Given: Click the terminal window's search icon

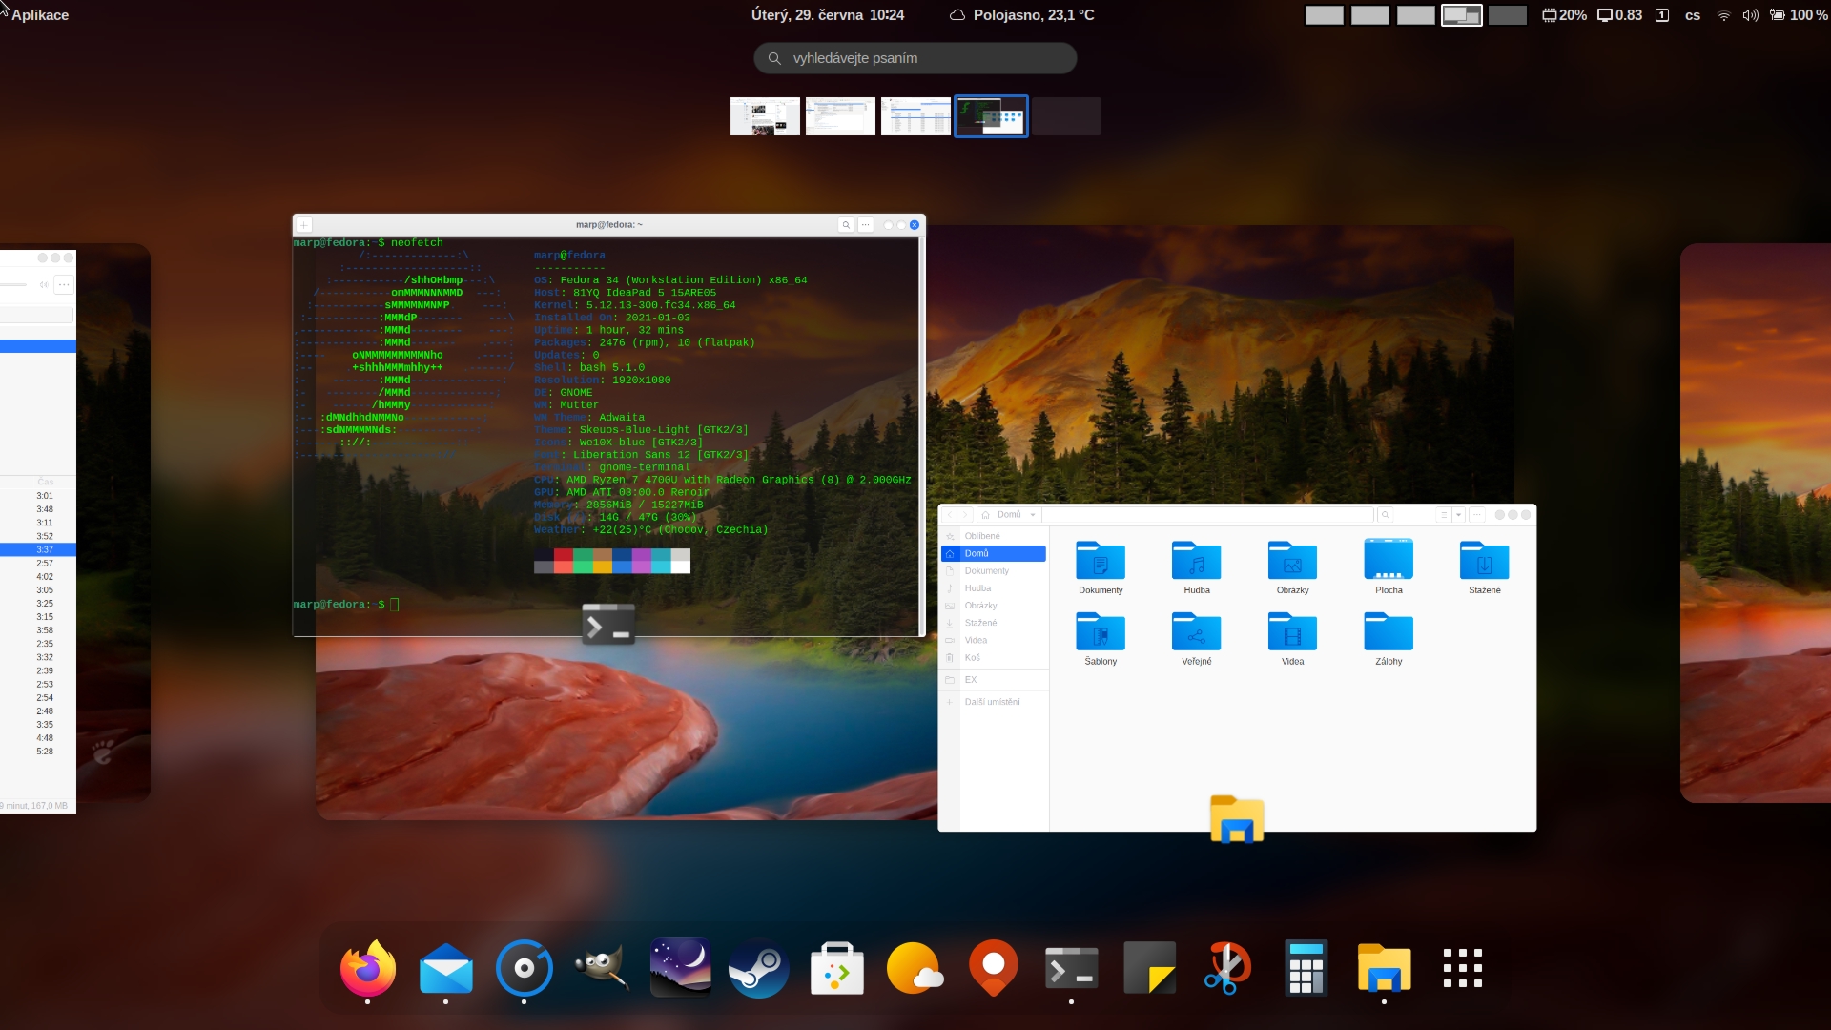Looking at the screenshot, I should [846, 225].
